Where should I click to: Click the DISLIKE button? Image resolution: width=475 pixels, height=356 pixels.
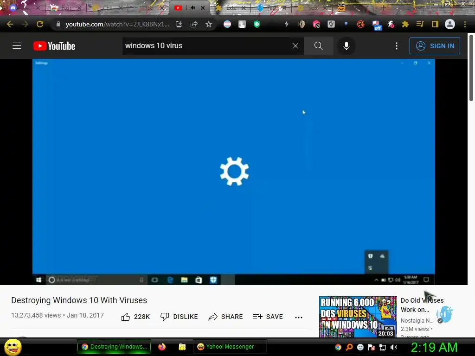tap(179, 317)
